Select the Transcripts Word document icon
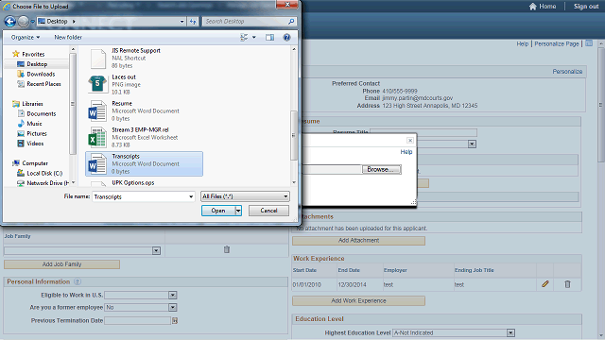The image size is (605, 340). click(x=97, y=163)
